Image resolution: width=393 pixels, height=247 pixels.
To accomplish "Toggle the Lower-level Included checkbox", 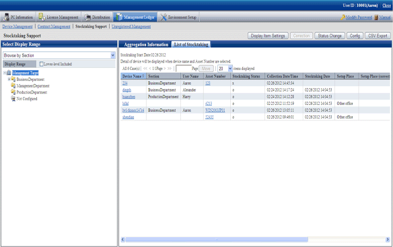I will tap(42, 64).
